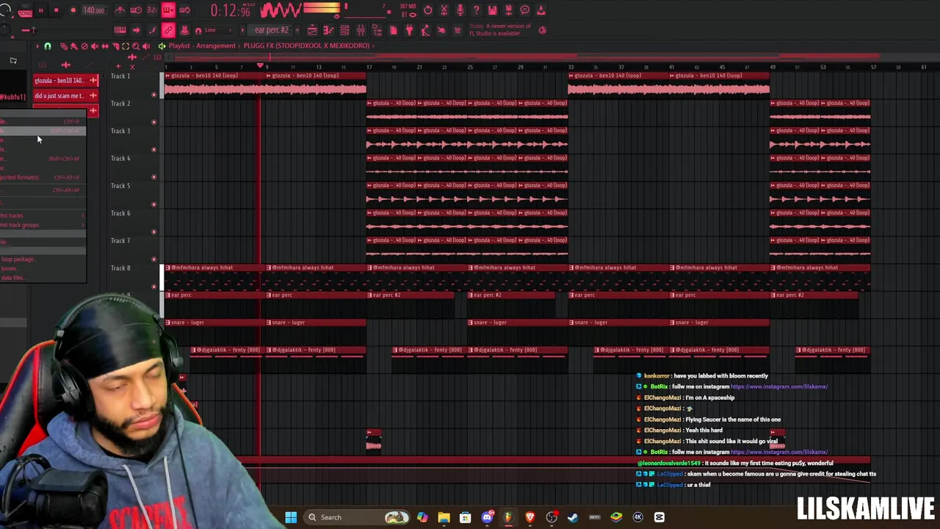The height and width of the screenshot is (529, 940).
Task: Open the Channel rack view icon
Action: (x=344, y=30)
